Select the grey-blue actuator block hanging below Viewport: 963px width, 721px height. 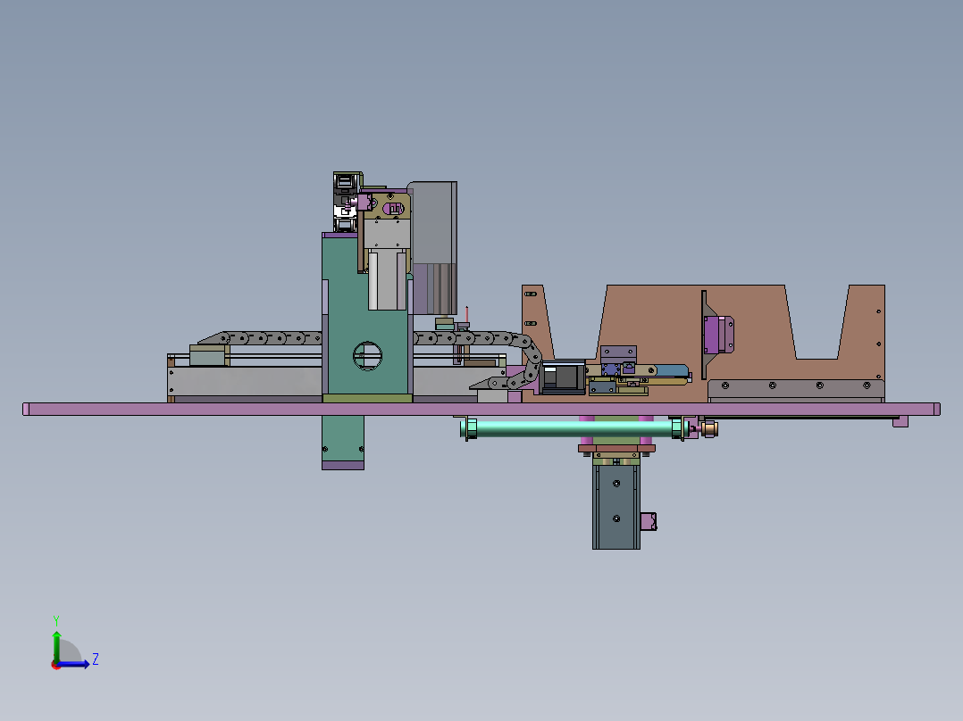[x=616, y=507]
